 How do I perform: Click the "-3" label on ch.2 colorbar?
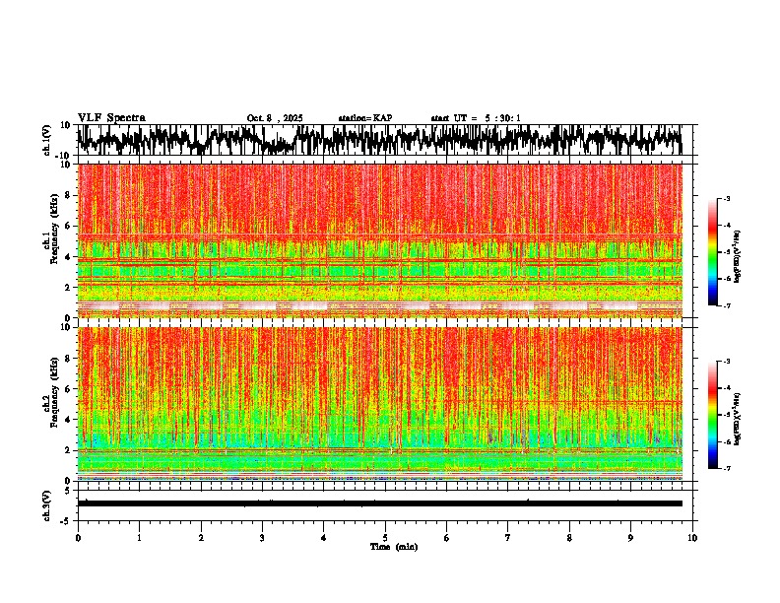click(726, 362)
